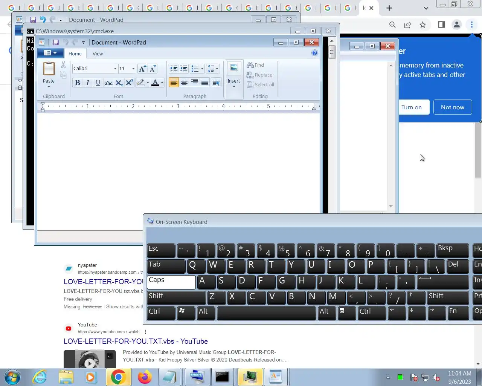Image resolution: width=482 pixels, height=386 pixels.
Task: Click Chrome's share page icon
Action: pos(407,25)
